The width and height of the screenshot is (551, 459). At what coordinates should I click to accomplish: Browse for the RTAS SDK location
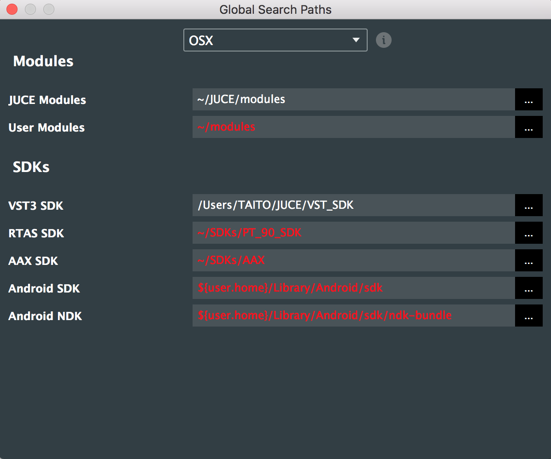528,233
